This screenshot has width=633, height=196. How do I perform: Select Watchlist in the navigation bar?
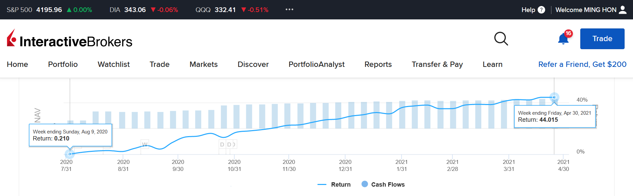pos(114,64)
